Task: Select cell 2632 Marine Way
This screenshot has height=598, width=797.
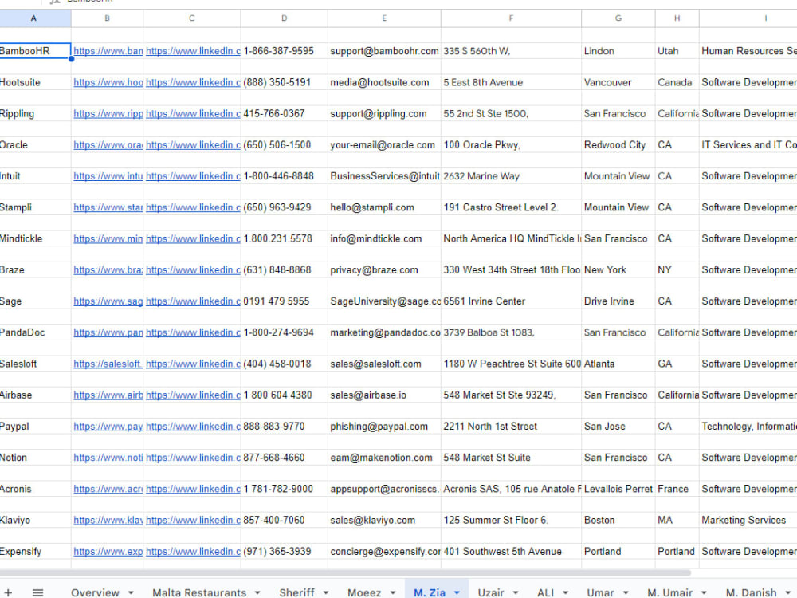Action: coord(511,176)
